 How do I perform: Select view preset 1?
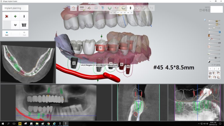click(x=210, y=69)
